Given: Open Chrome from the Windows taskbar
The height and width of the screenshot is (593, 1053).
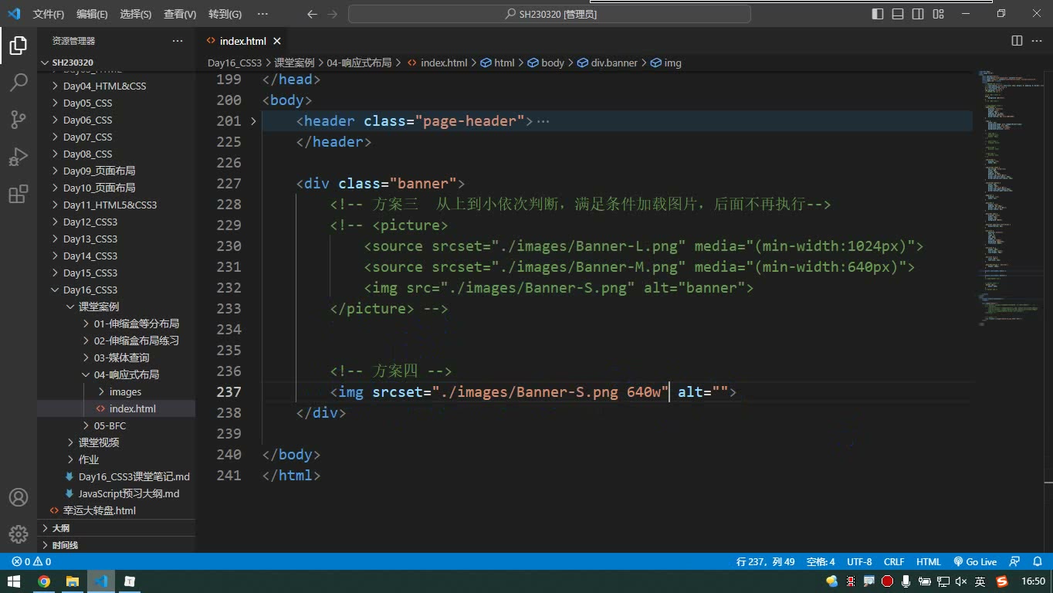Looking at the screenshot, I should coord(44,581).
